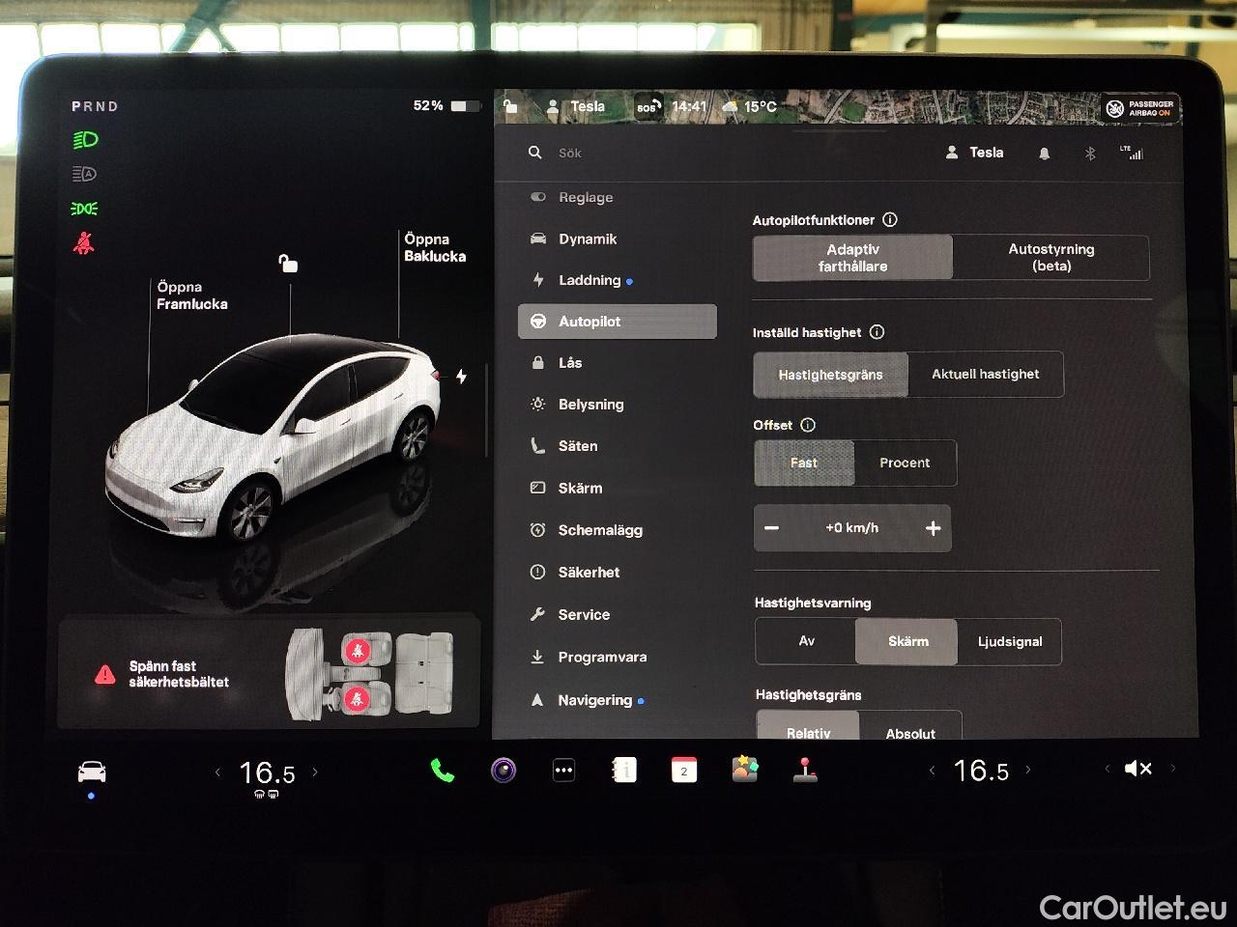
Task: Tap Öppna Framlucka to open frunk
Action: [192, 295]
